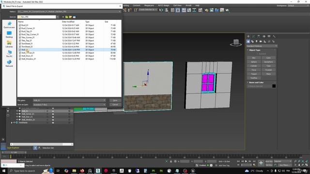Open Firefox from the taskbar
310x174 pixels.
(x=82, y=171)
